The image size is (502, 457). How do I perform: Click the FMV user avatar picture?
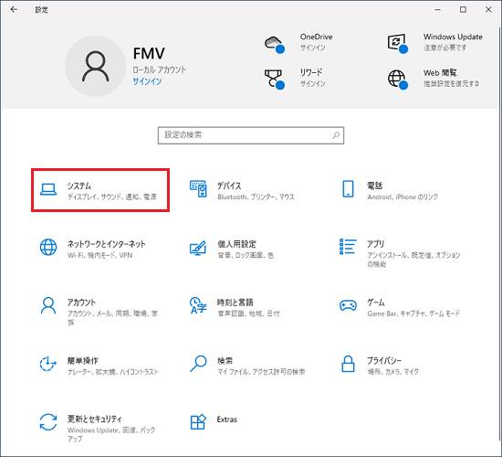(x=96, y=66)
